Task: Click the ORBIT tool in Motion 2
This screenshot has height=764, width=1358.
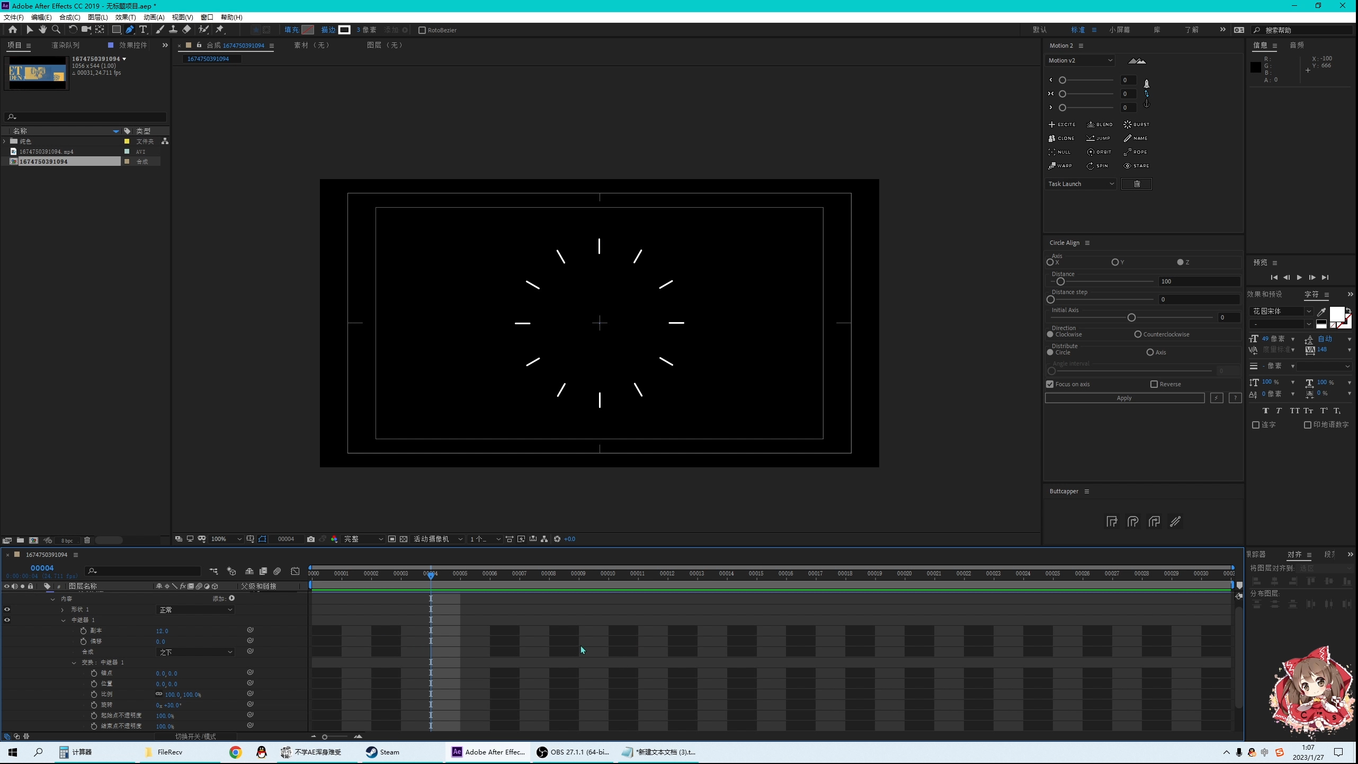Action: 1099,152
